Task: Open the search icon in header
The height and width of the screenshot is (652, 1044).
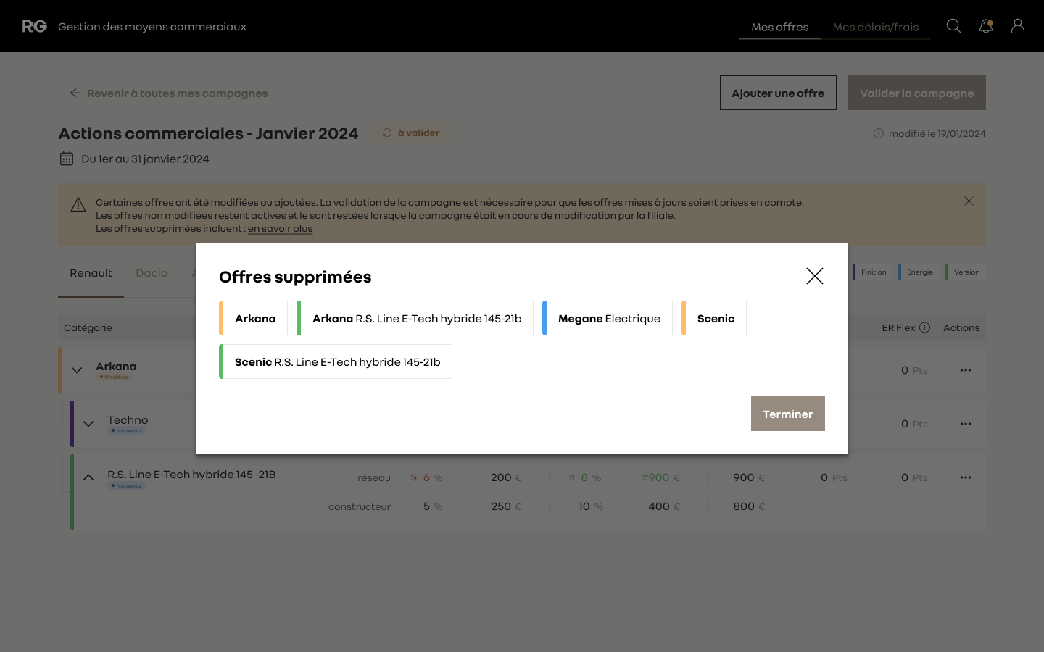Action: click(954, 26)
